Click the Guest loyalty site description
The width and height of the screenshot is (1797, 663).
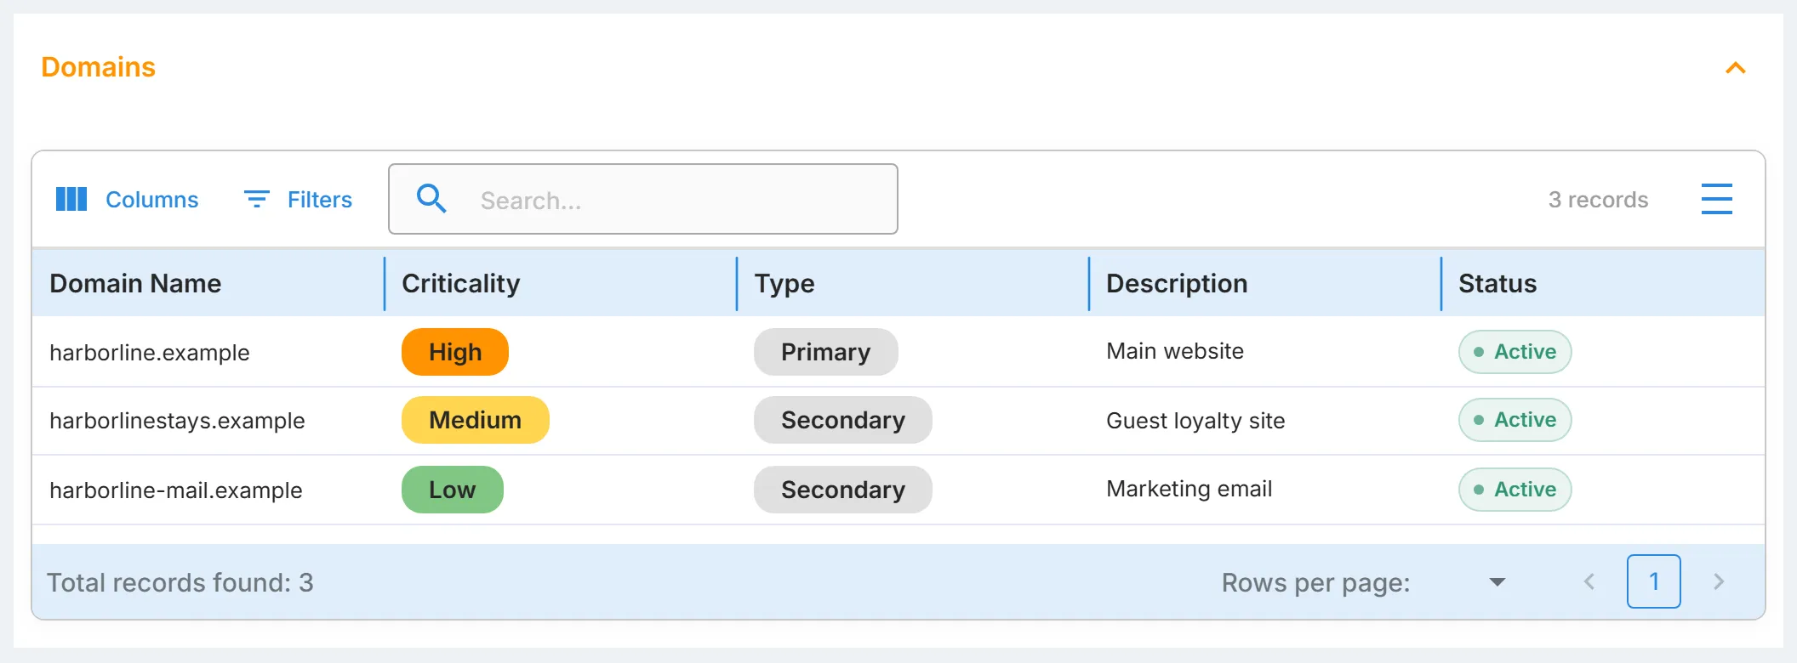point(1195,421)
